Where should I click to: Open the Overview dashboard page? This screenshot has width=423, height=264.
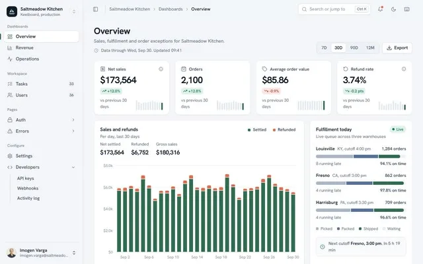(x=42, y=37)
